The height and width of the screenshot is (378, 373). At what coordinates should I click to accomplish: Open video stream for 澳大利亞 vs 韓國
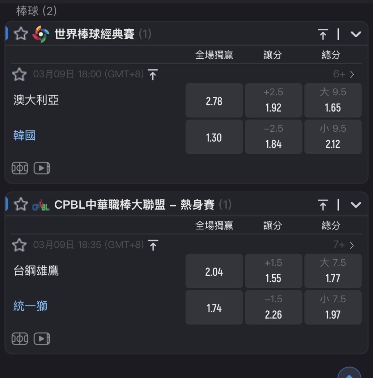click(x=42, y=168)
